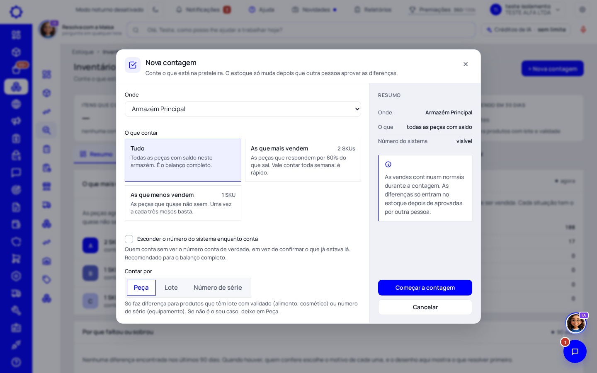Image resolution: width=597 pixels, height=373 pixels.
Task: Switch Contar por to Lote
Action: [x=171, y=288]
